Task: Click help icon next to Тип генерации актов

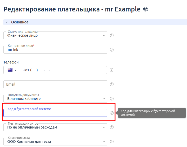Action: (x=112, y=127)
